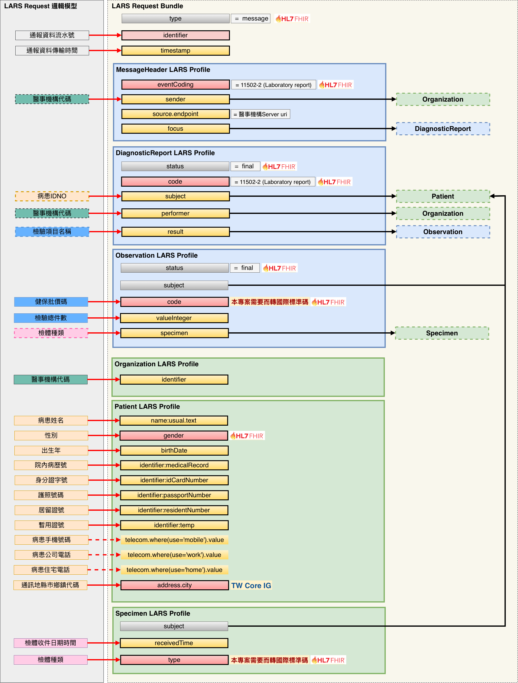Click HL7 FHIR logo in Observation code row
The width and height of the screenshot is (518, 683).
[x=328, y=302]
